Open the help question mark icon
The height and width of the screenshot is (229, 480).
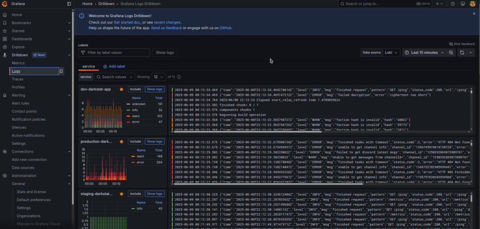[453, 4]
